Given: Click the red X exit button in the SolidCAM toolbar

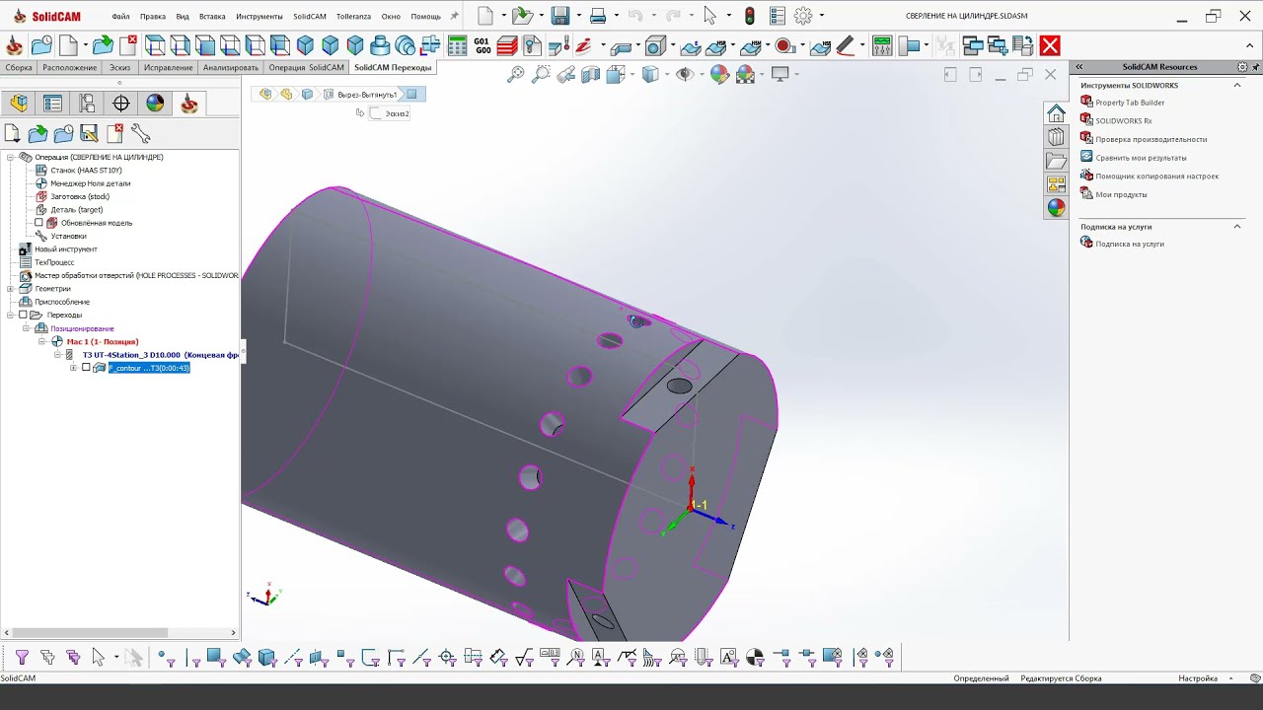Looking at the screenshot, I should (x=1050, y=45).
